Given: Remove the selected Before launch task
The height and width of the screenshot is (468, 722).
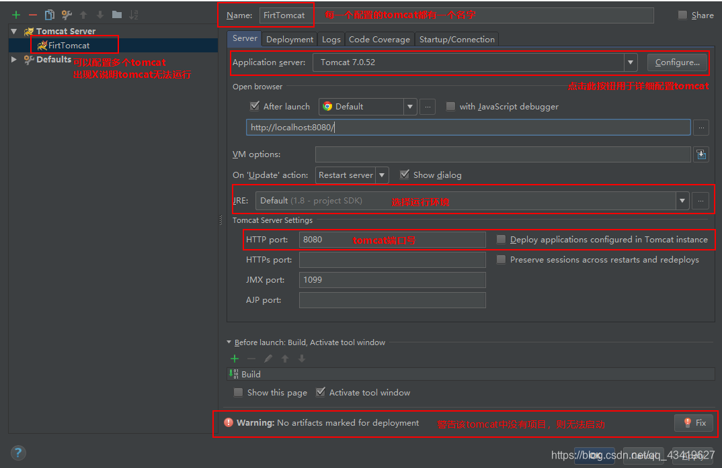Looking at the screenshot, I should pos(251,359).
